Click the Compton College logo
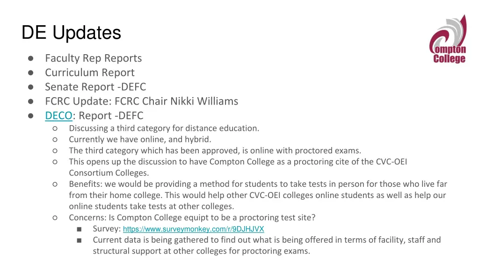Viewport: 479px width, 269px height. (448, 39)
